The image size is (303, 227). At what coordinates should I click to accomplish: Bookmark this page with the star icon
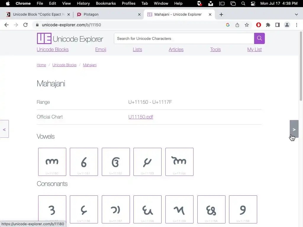pos(247,25)
